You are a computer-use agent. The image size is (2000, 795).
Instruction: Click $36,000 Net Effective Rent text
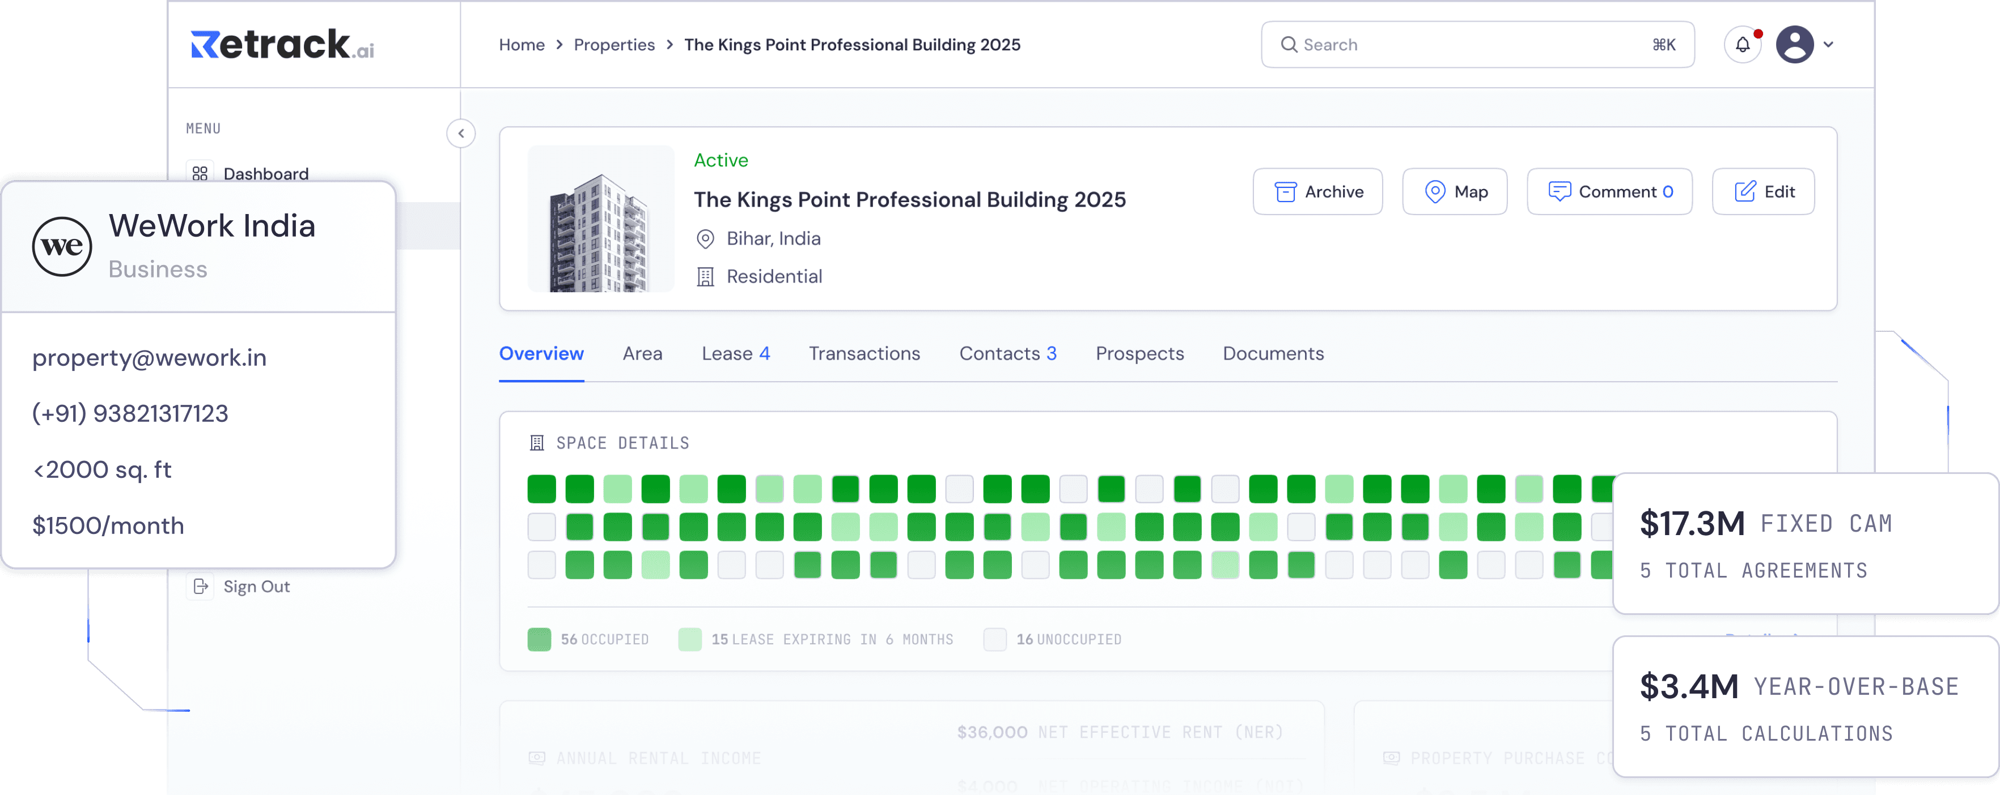[x=1120, y=732]
